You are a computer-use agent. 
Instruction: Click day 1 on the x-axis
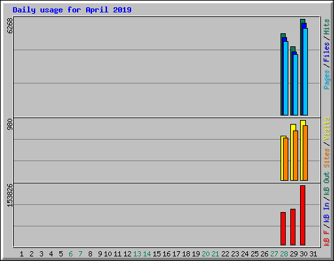coord(22,254)
